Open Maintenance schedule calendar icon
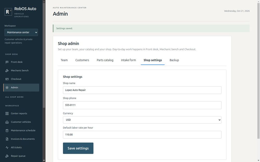The width and height of the screenshot is (260, 162). [7, 130]
